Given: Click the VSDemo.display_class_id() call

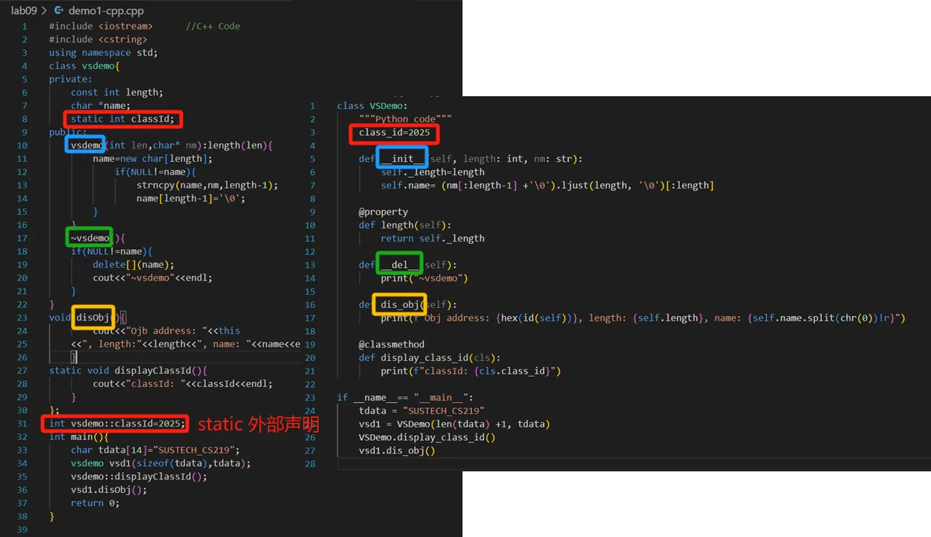Looking at the screenshot, I should 427,437.
